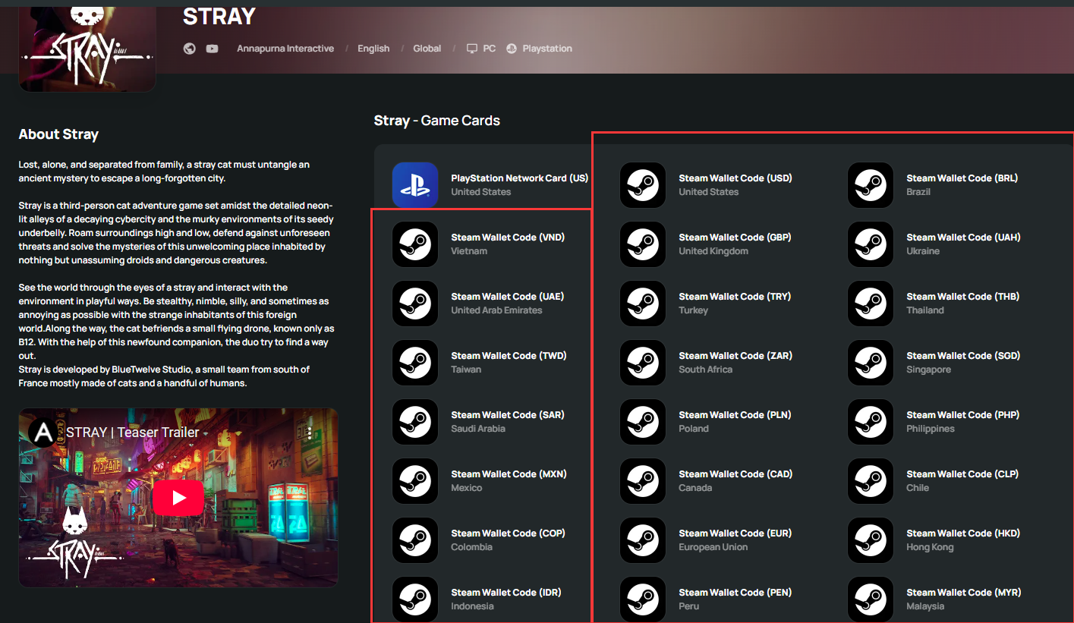Click Steam icon for Malaysia MYR card
Screen dimensions: 1074x623
871,599
